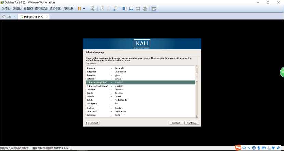Toggle the library sidebar view icon
Screen dimensions: 284x151
(x=125, y=9)
